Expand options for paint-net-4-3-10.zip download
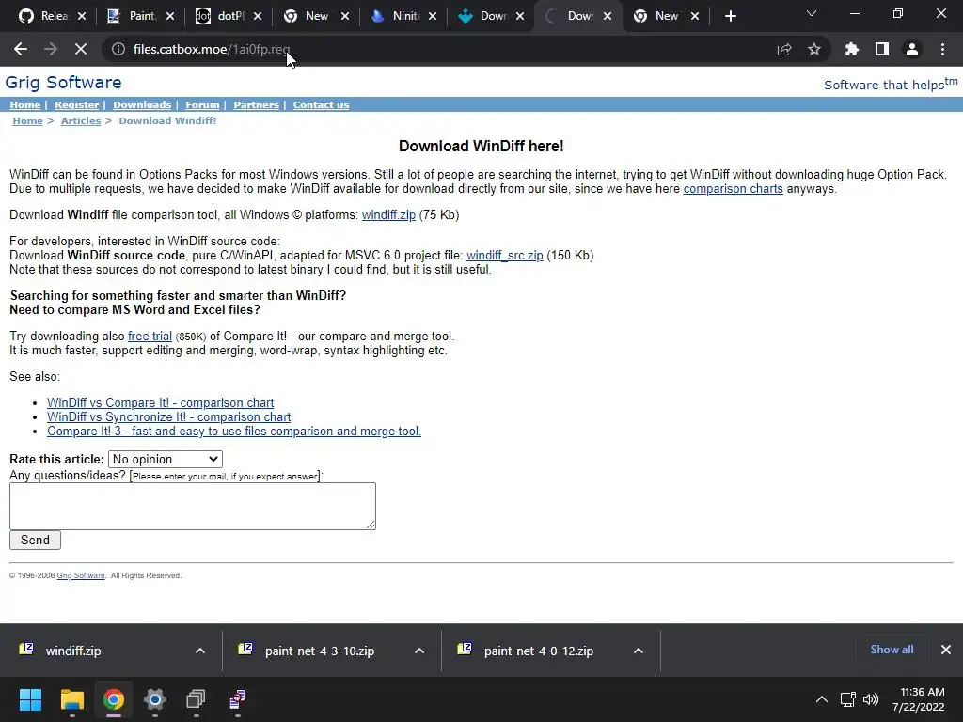The height and width of the screenshot is (722, 963). (419, 651)
